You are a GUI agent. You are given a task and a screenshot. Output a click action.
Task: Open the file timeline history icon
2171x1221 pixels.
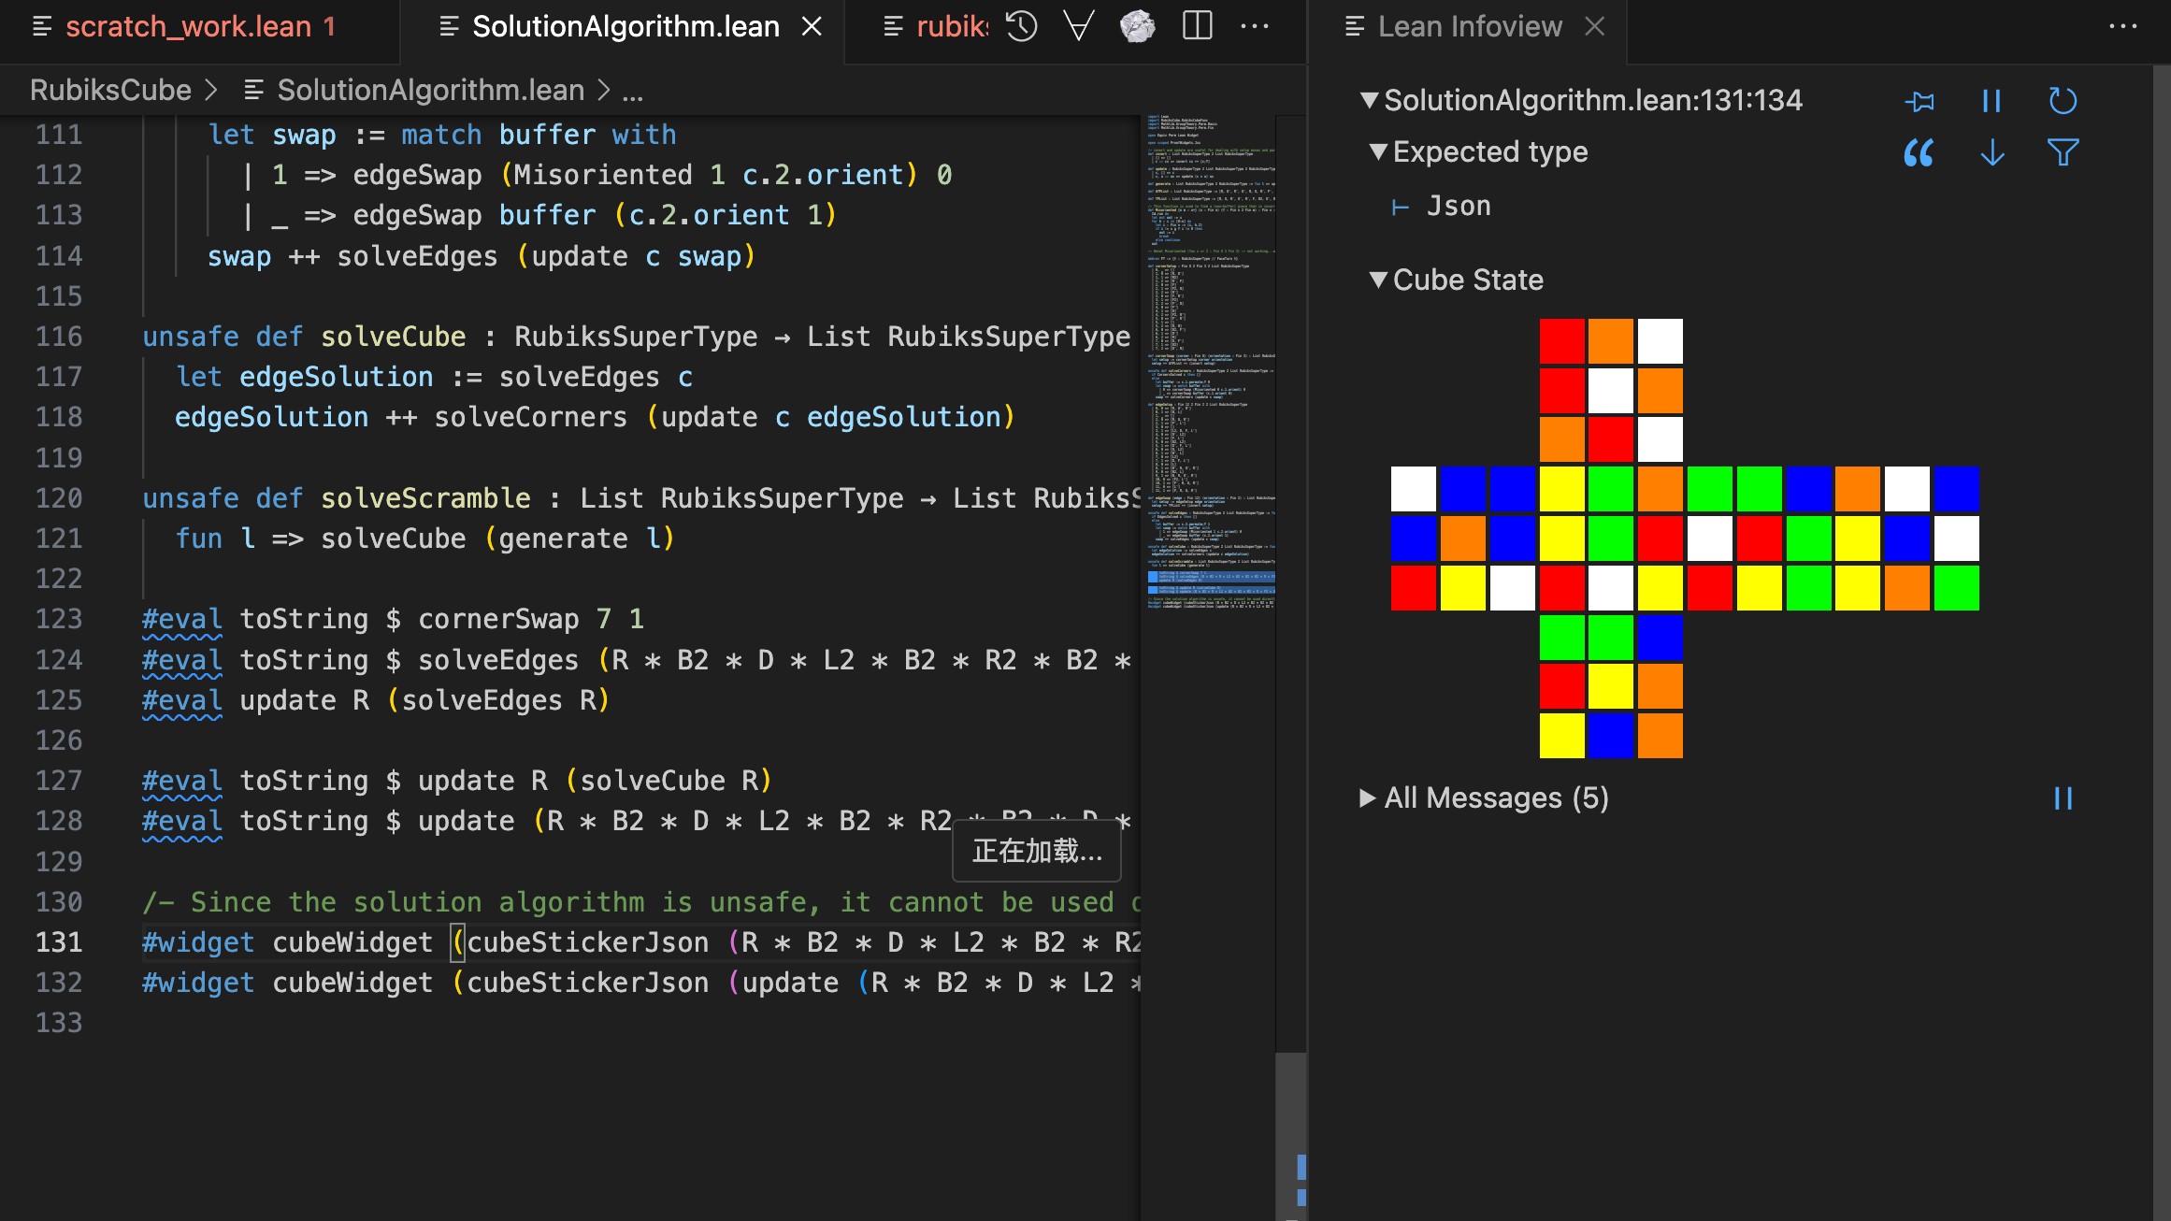point(1022,26)
